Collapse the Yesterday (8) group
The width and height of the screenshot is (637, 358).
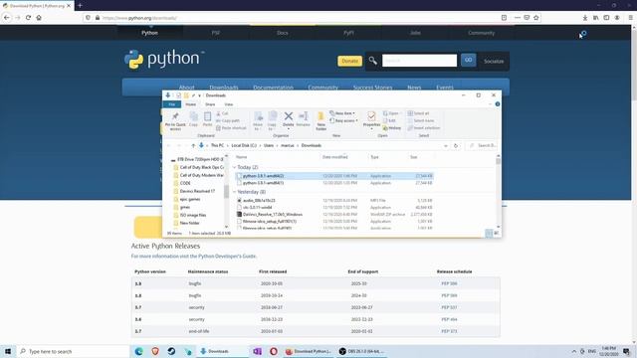235,192
